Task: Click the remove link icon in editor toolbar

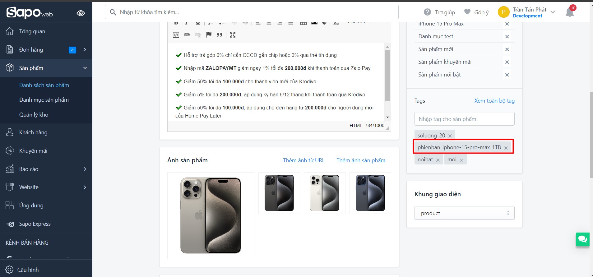Action: point(198,35)
